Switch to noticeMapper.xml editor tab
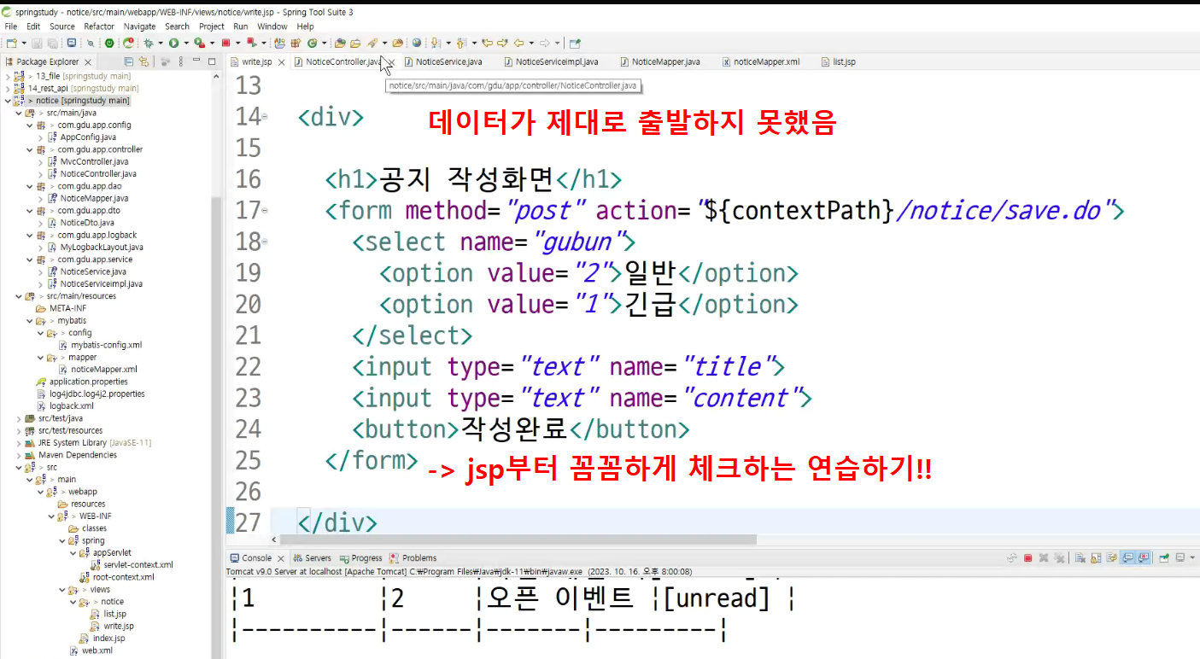1200x659 pixels. click(x=760, y=61)
